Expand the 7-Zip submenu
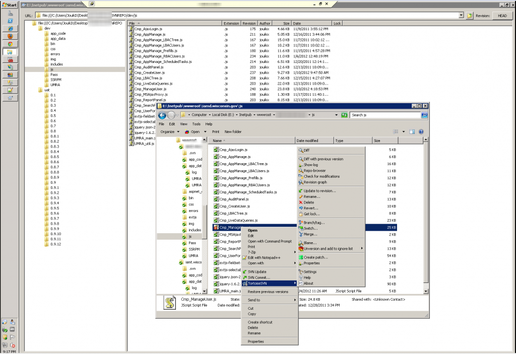This screenshot has width=516, height=354. click(x=270, y=252)
